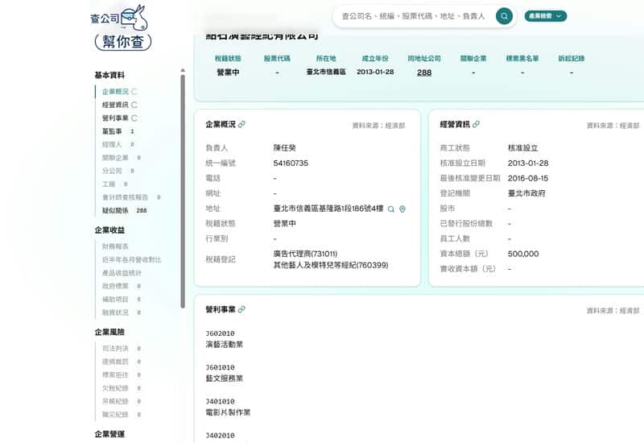Click link icon next to 經營資訊 heading
Viewport: 644px width, 443px height.
477,125
